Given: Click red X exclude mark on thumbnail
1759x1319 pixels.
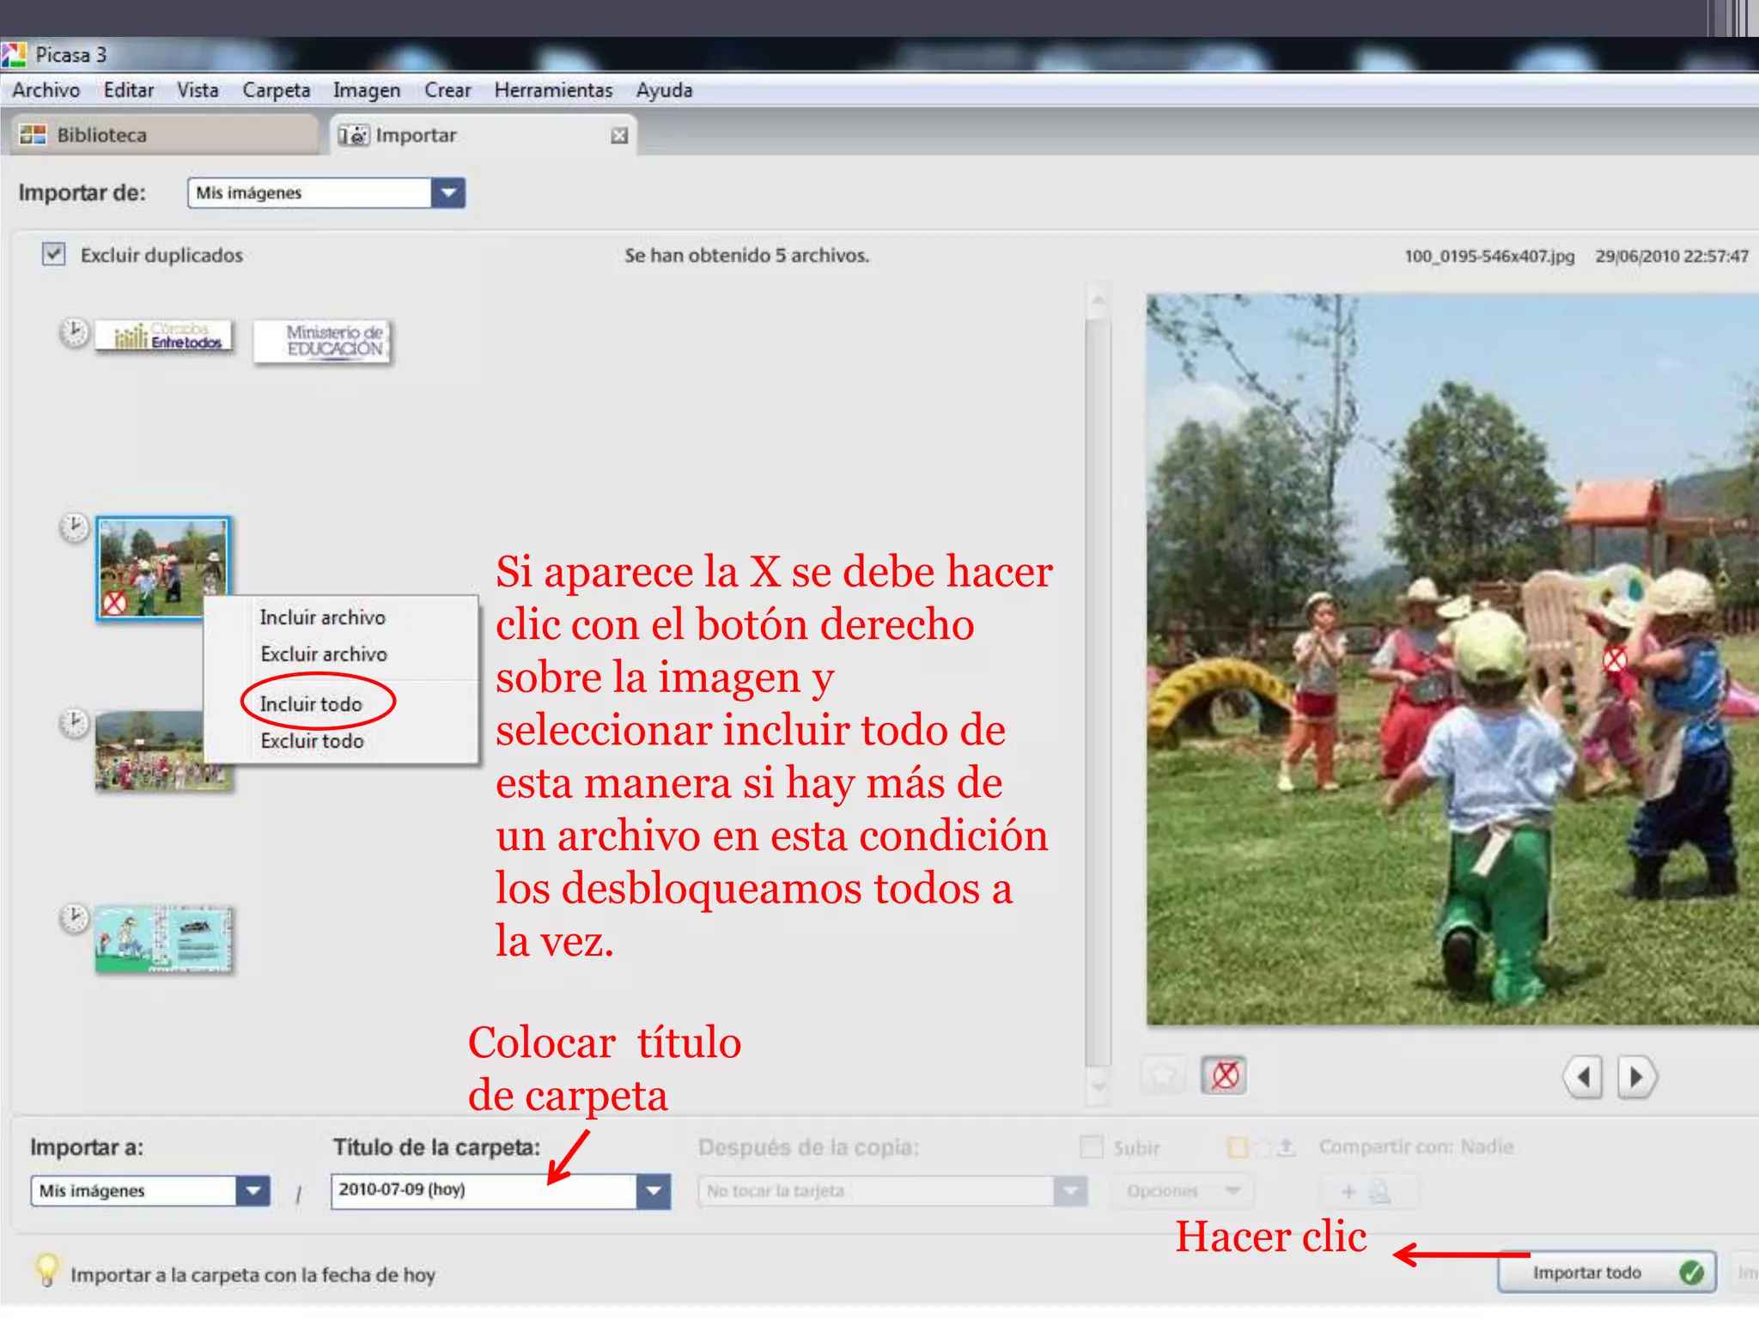Looking at the screenshot, I should click(114, 603).
